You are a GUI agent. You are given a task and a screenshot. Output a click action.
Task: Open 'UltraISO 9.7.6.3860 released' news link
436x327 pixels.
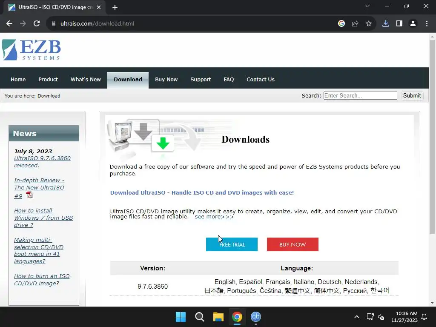[42, 161]
